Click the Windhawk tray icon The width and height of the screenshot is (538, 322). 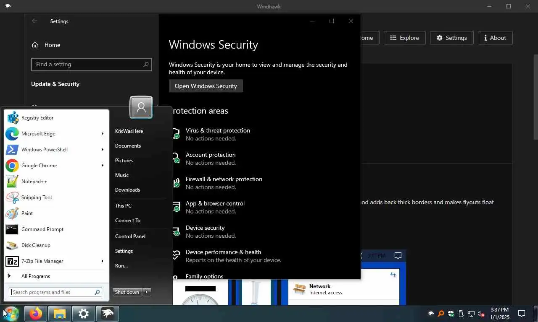pyautogui.click(x=431, y=314)
